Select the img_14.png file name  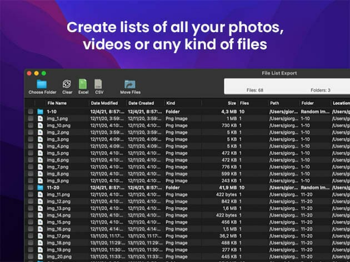[58, 215]
